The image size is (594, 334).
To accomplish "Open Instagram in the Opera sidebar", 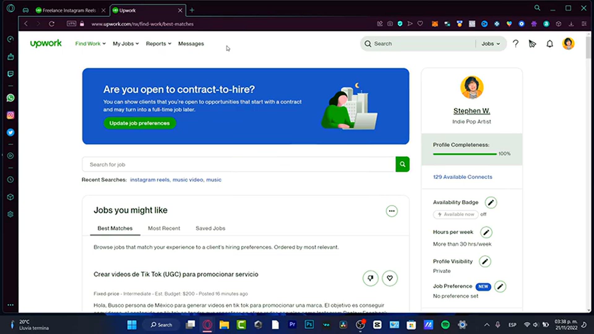I will pyautogui.click(x=11, y=115).
